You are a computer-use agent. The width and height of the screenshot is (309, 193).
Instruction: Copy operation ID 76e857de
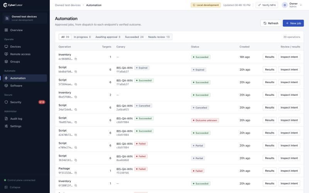tap(76, 122)
